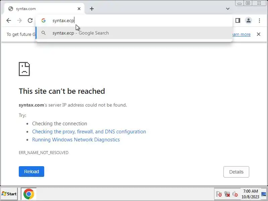Screen dimensions: 268x201
Task: Go back using the browser back arrow
Action: [9, 20]
